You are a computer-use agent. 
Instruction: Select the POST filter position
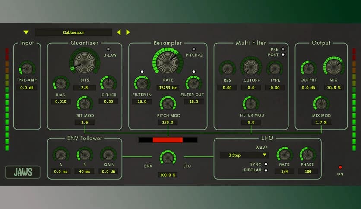(x=283, y=54)
